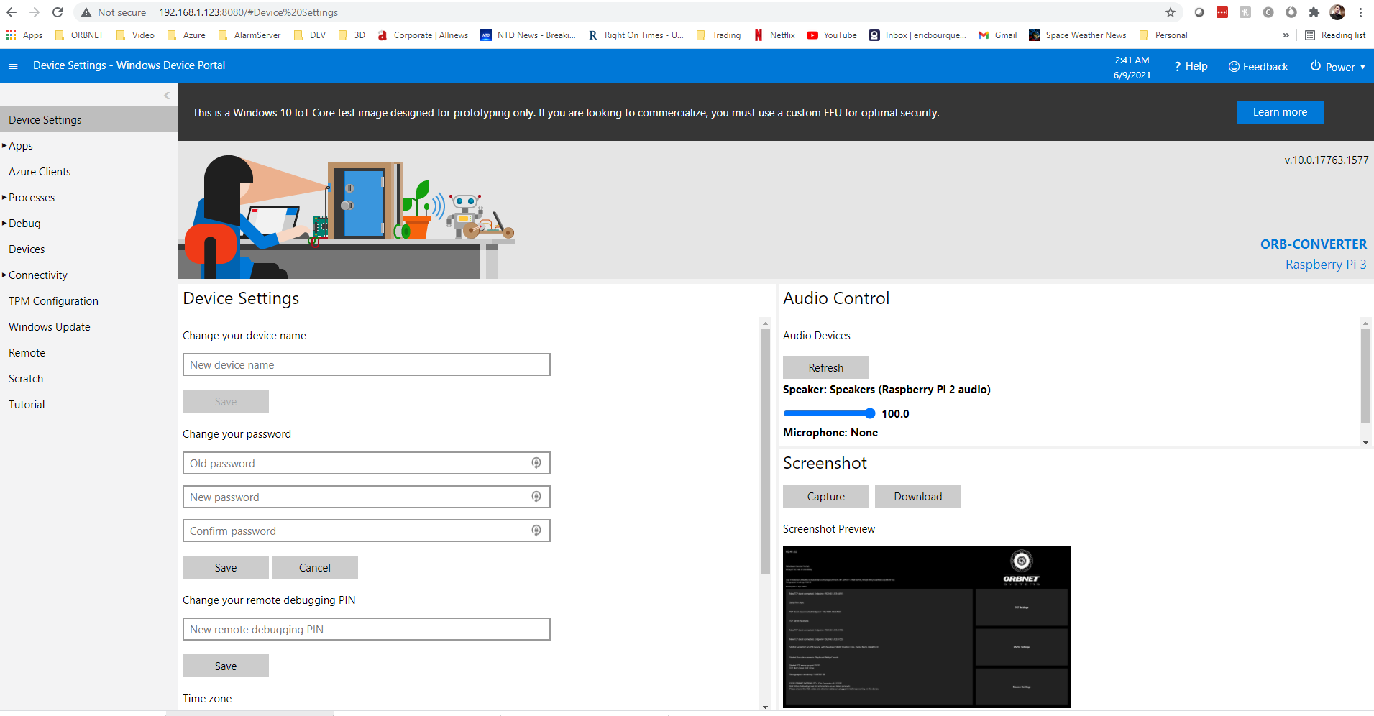1374x716 pixels.
Task: Open the browser Extensions puzzle icon
Action: [1314, 12]
